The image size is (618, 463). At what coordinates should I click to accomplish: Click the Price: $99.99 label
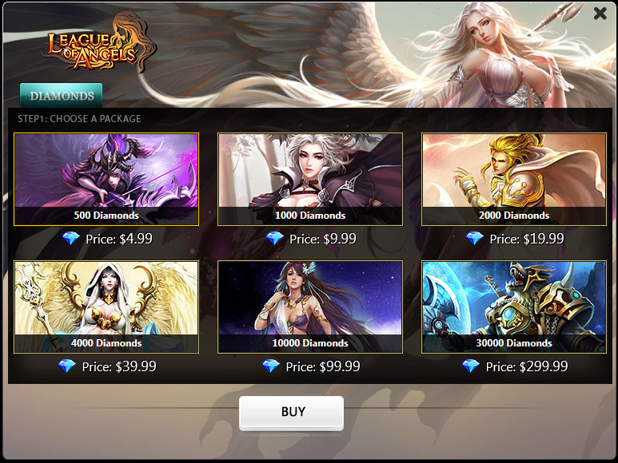[x=323, y=366]
